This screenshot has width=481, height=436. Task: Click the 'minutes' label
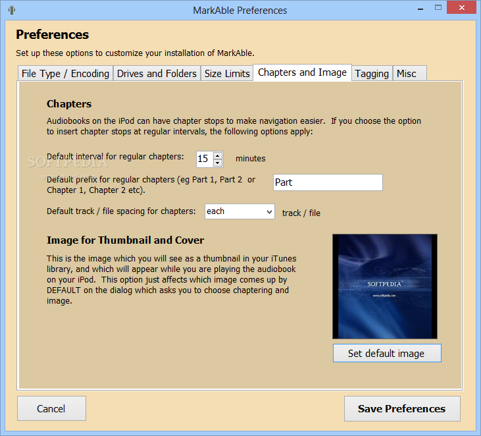coord(250,159)
